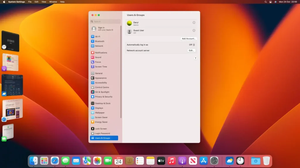Show info for the Daryl admin account

point(194,22)
